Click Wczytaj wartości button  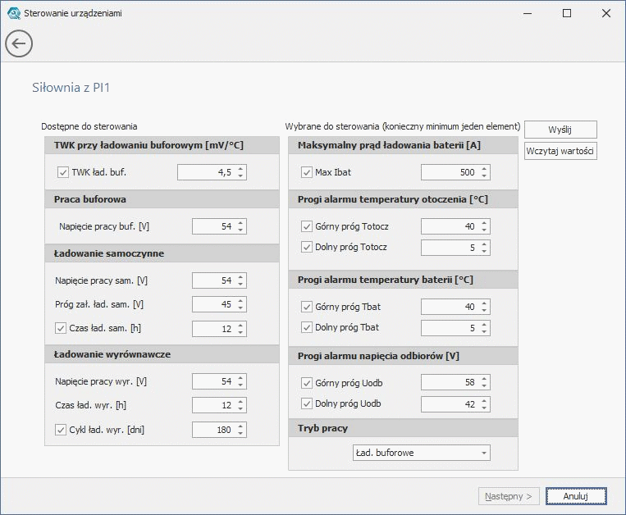[560, 151]
